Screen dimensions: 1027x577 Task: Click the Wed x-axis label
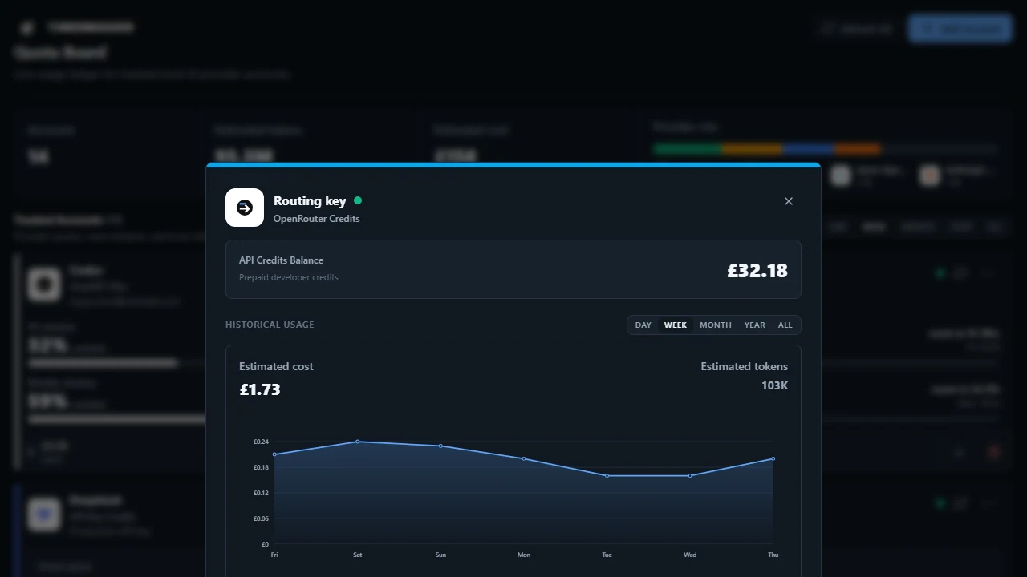(690, 555)
